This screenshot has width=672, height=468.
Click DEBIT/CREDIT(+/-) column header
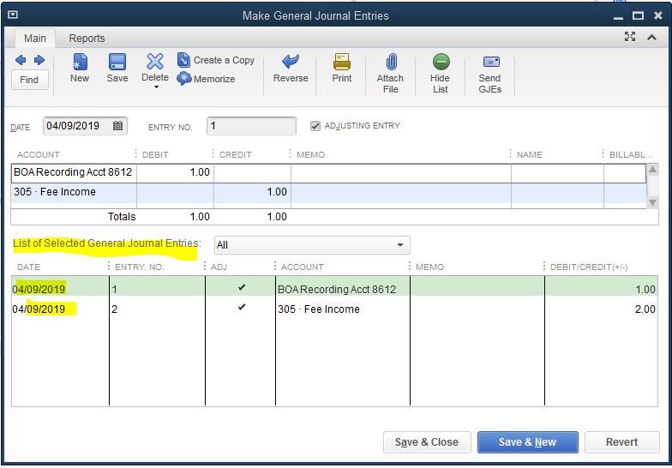(x=589, y=267)
